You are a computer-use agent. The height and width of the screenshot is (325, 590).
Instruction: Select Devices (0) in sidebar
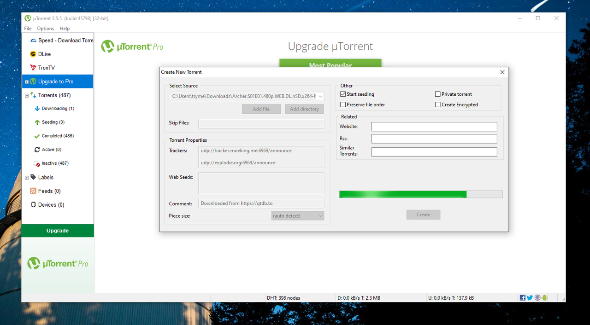(51, 205)
